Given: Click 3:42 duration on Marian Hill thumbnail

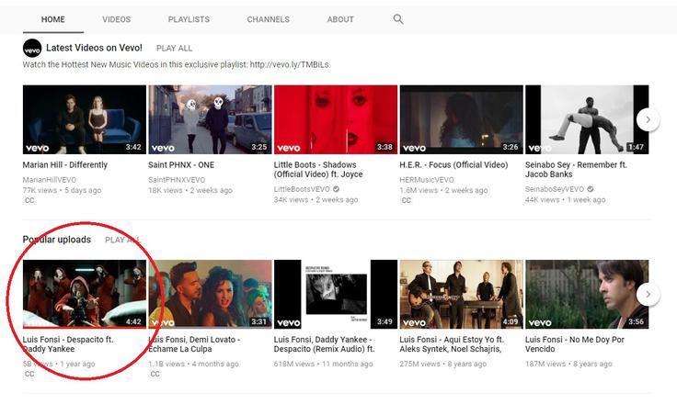Looking at the screenshot, I should (x=133, y=147).
